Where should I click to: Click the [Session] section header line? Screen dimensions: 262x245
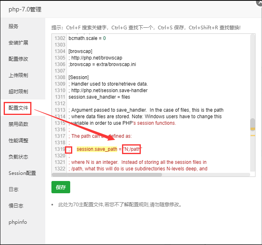(78, 77)
